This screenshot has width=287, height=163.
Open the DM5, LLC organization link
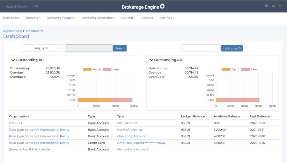16,123
